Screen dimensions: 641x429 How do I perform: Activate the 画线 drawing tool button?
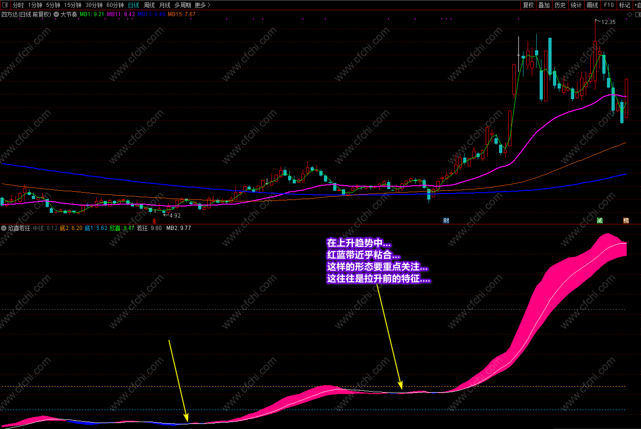592,5
